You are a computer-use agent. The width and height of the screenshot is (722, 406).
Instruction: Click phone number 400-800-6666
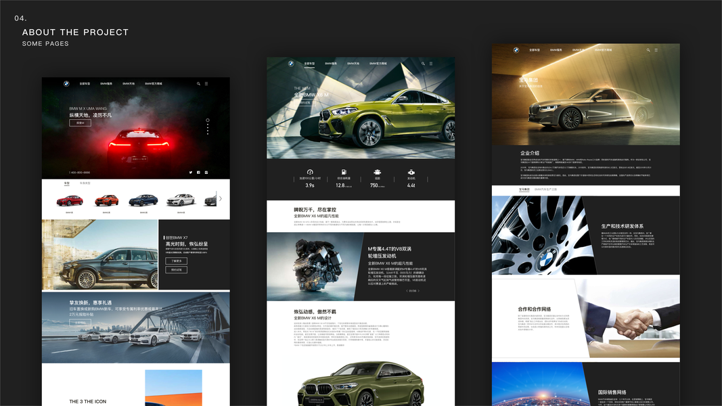click(81, 173)
